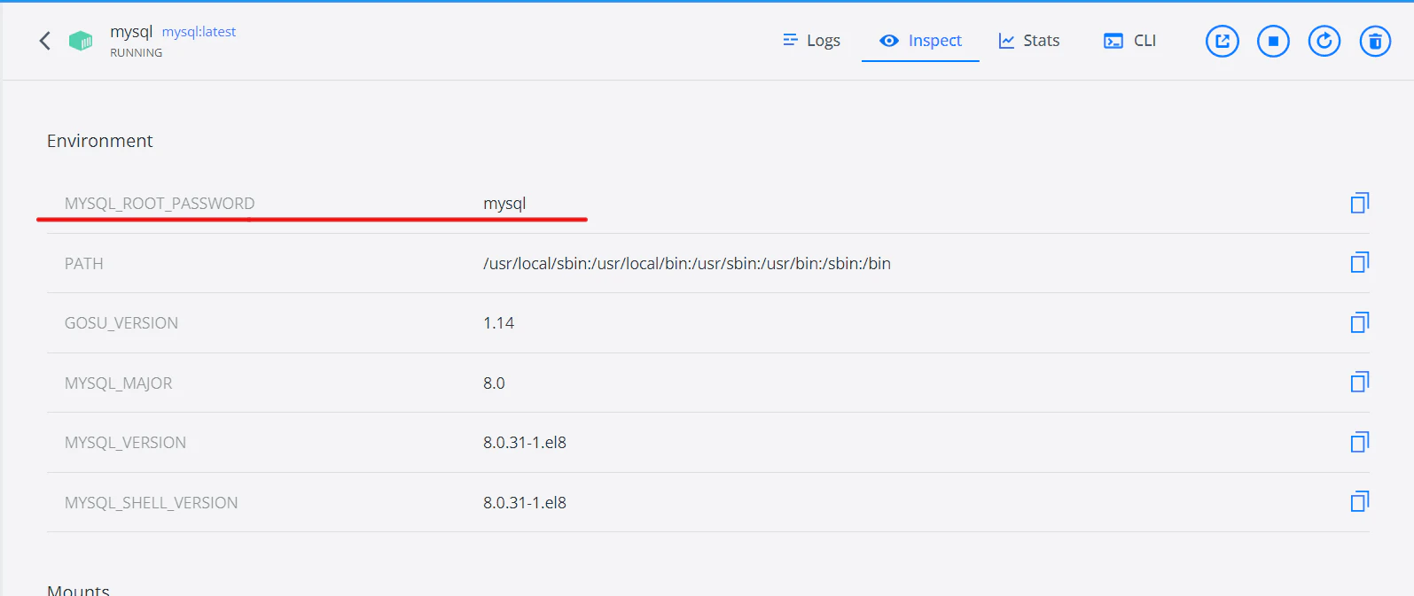Click the root password value mysql
This screenshot has height=596, width=1414.
504,204
